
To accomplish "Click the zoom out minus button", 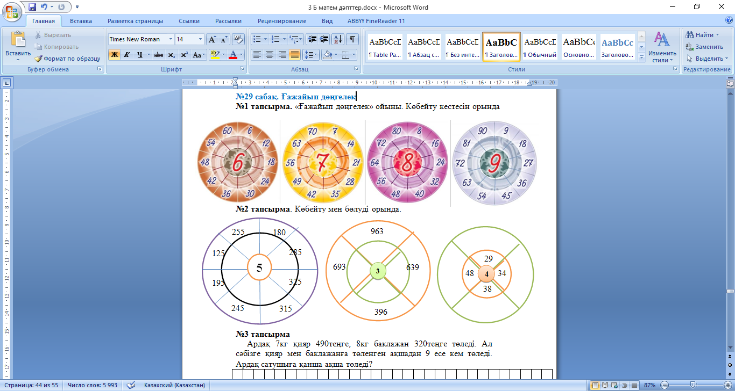I will click(665, 385).
